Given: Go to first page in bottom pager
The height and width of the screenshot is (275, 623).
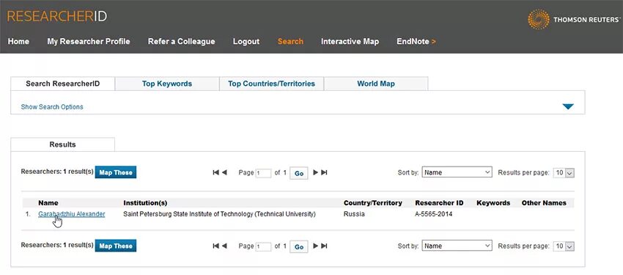Looking at the screenshot, I should [215, 246].
